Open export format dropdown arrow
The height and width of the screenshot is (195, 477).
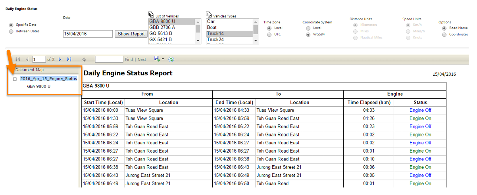click(163, 59)
